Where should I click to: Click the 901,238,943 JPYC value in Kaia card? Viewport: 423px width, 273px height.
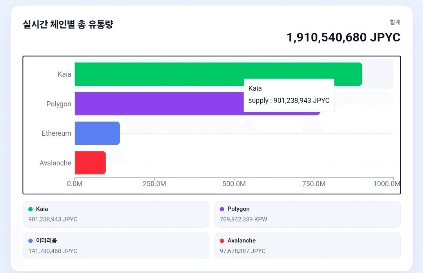coord(53,219)
